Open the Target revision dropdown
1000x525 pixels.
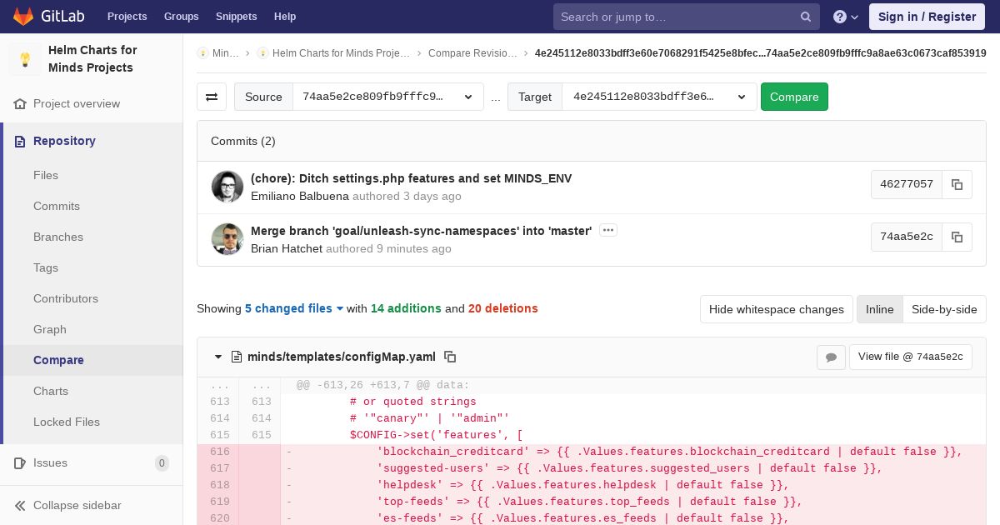659,97
